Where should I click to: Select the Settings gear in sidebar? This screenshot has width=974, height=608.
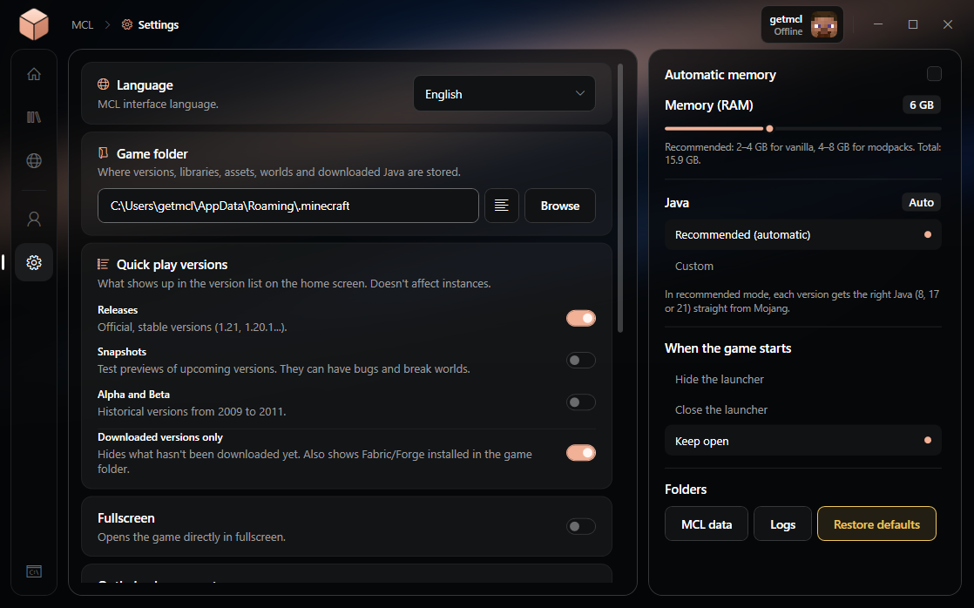pos(34,262)
